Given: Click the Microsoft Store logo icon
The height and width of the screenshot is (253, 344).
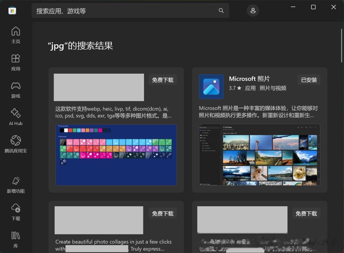Looking at the screenshot, I should pos(12,11).
